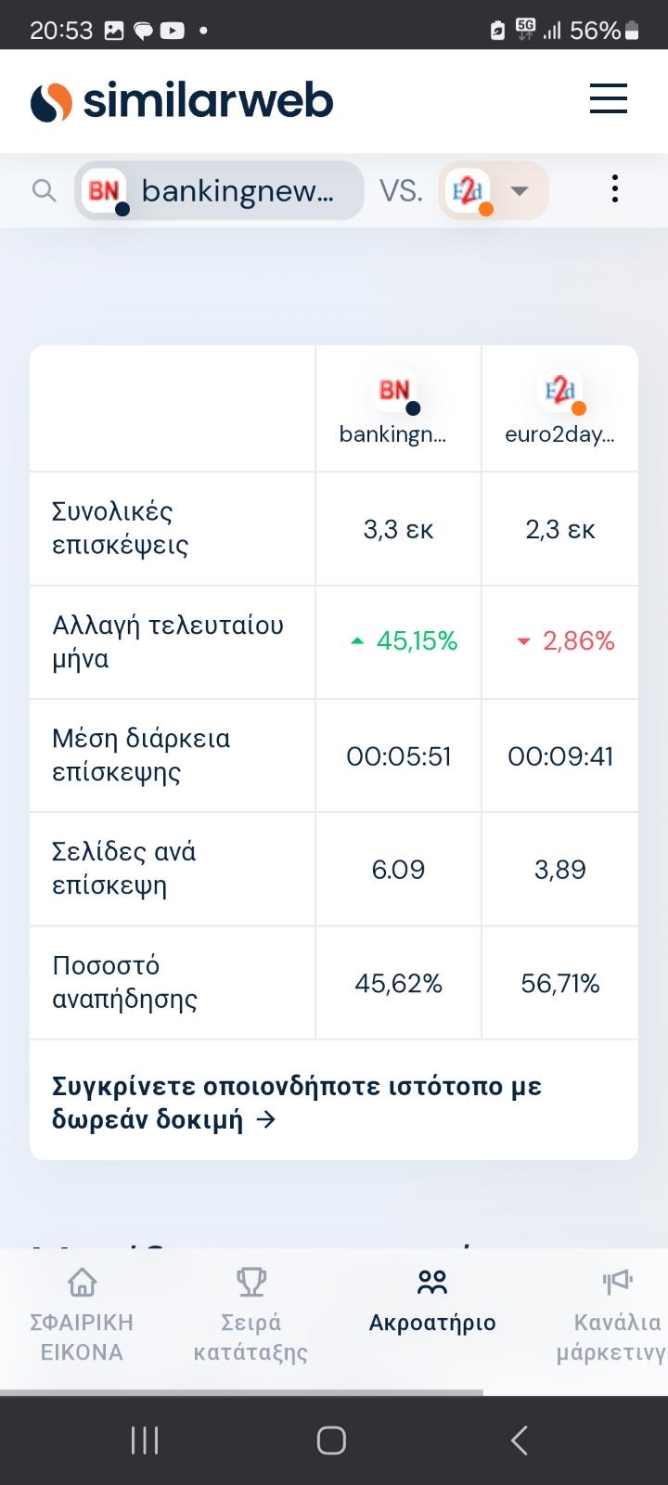Select the bankingnews site chip

tap(220, 191)
